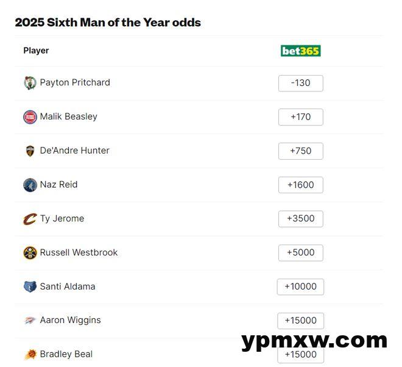The width and height of the screenshot is (402, 367).
Task: Tap the +3500 odds for Ty Jerome
Action: [x=300, y=219]
